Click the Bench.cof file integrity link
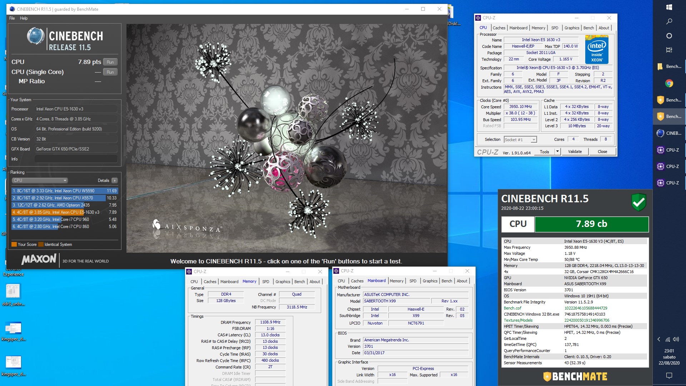 click(512, 308)
